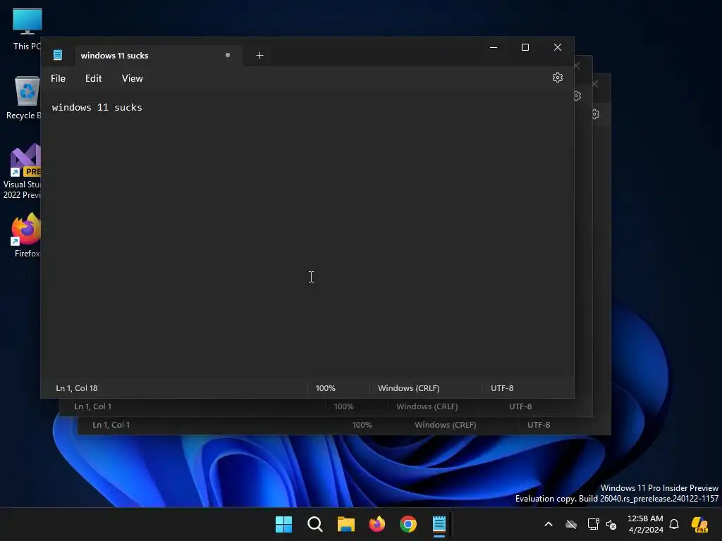Screen dimensions: 722x541
Task: Open the notifications bell icon
Action: (674, 524)
